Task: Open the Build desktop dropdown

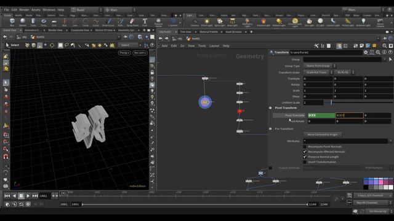Action: (87, 10)
